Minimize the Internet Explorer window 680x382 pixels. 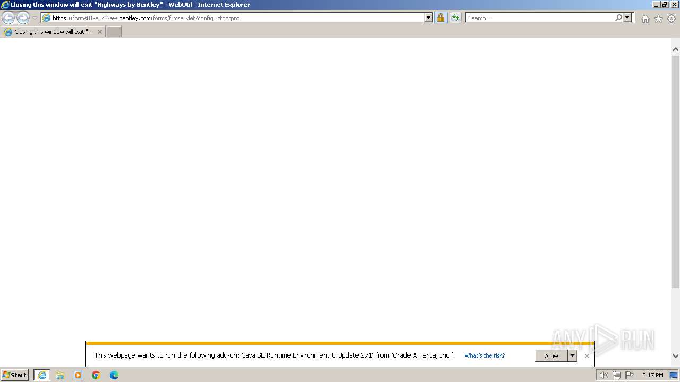[656, 4]
